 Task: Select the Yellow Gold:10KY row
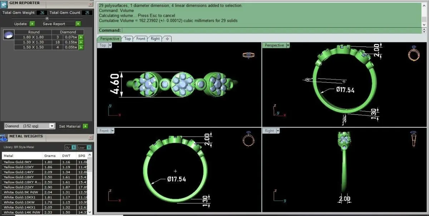pos(45,167)
